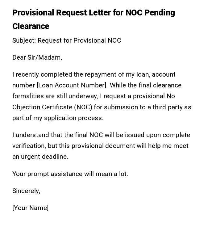Click the word "Clearance" in the title
Screen dimensions: 216x227
click(31, 26)
